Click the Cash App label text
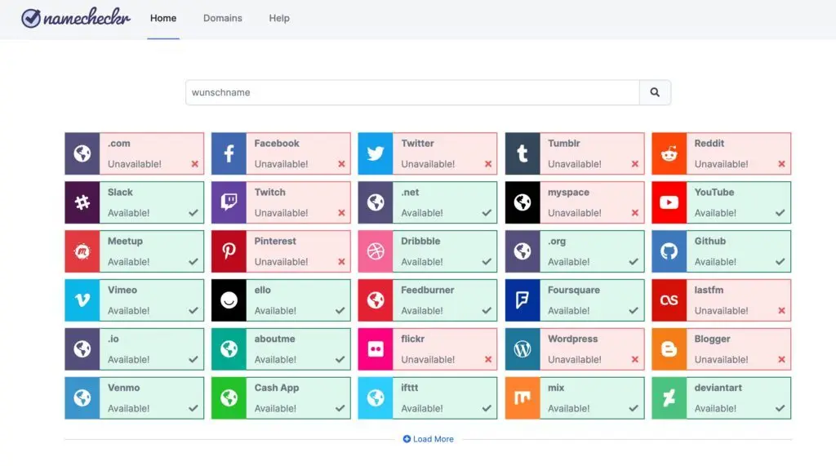836x466 pixels. (276, 388)
